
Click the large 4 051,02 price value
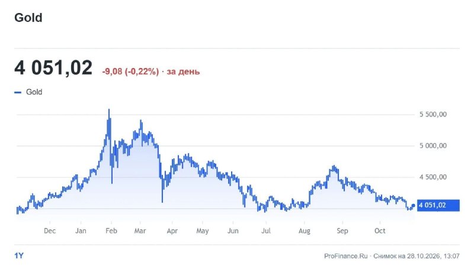pos(53,68)
